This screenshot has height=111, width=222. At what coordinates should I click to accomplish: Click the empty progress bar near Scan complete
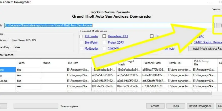36,106
